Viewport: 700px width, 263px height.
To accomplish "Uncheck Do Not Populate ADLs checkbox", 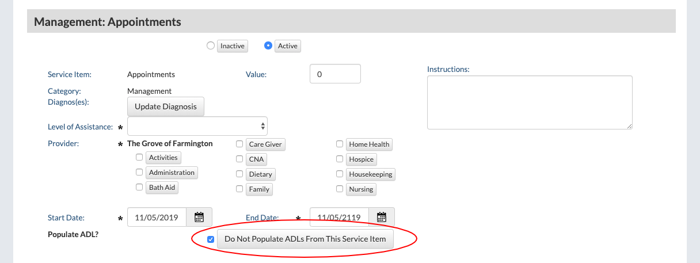I will coord(211,239).
